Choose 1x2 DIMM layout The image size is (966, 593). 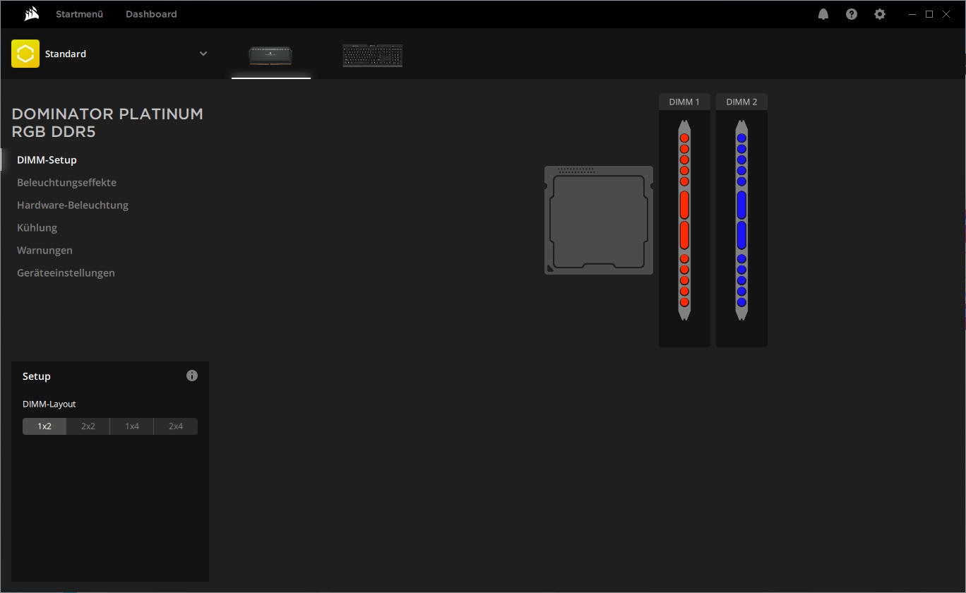coord(44,426)
